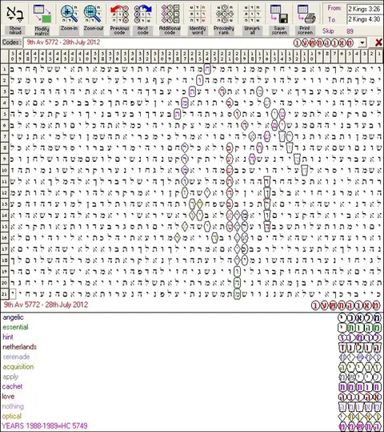
Task: Close the code with the red X
Action: pos(378,42)
